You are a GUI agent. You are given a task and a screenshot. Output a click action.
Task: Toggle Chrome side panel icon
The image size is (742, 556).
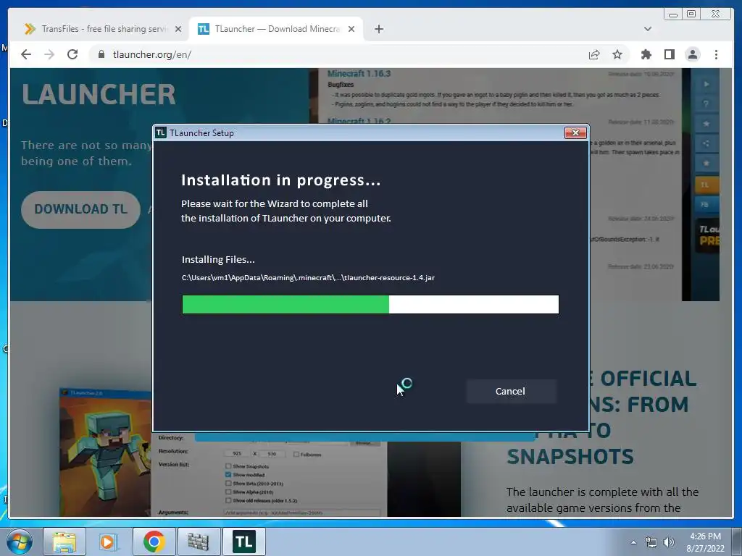[669, 54]
